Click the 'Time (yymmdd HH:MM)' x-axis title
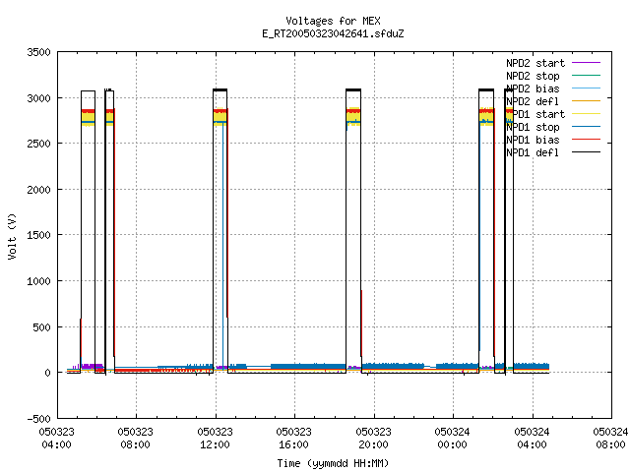Viewport: 630px width, 472px height. point(333,463)
